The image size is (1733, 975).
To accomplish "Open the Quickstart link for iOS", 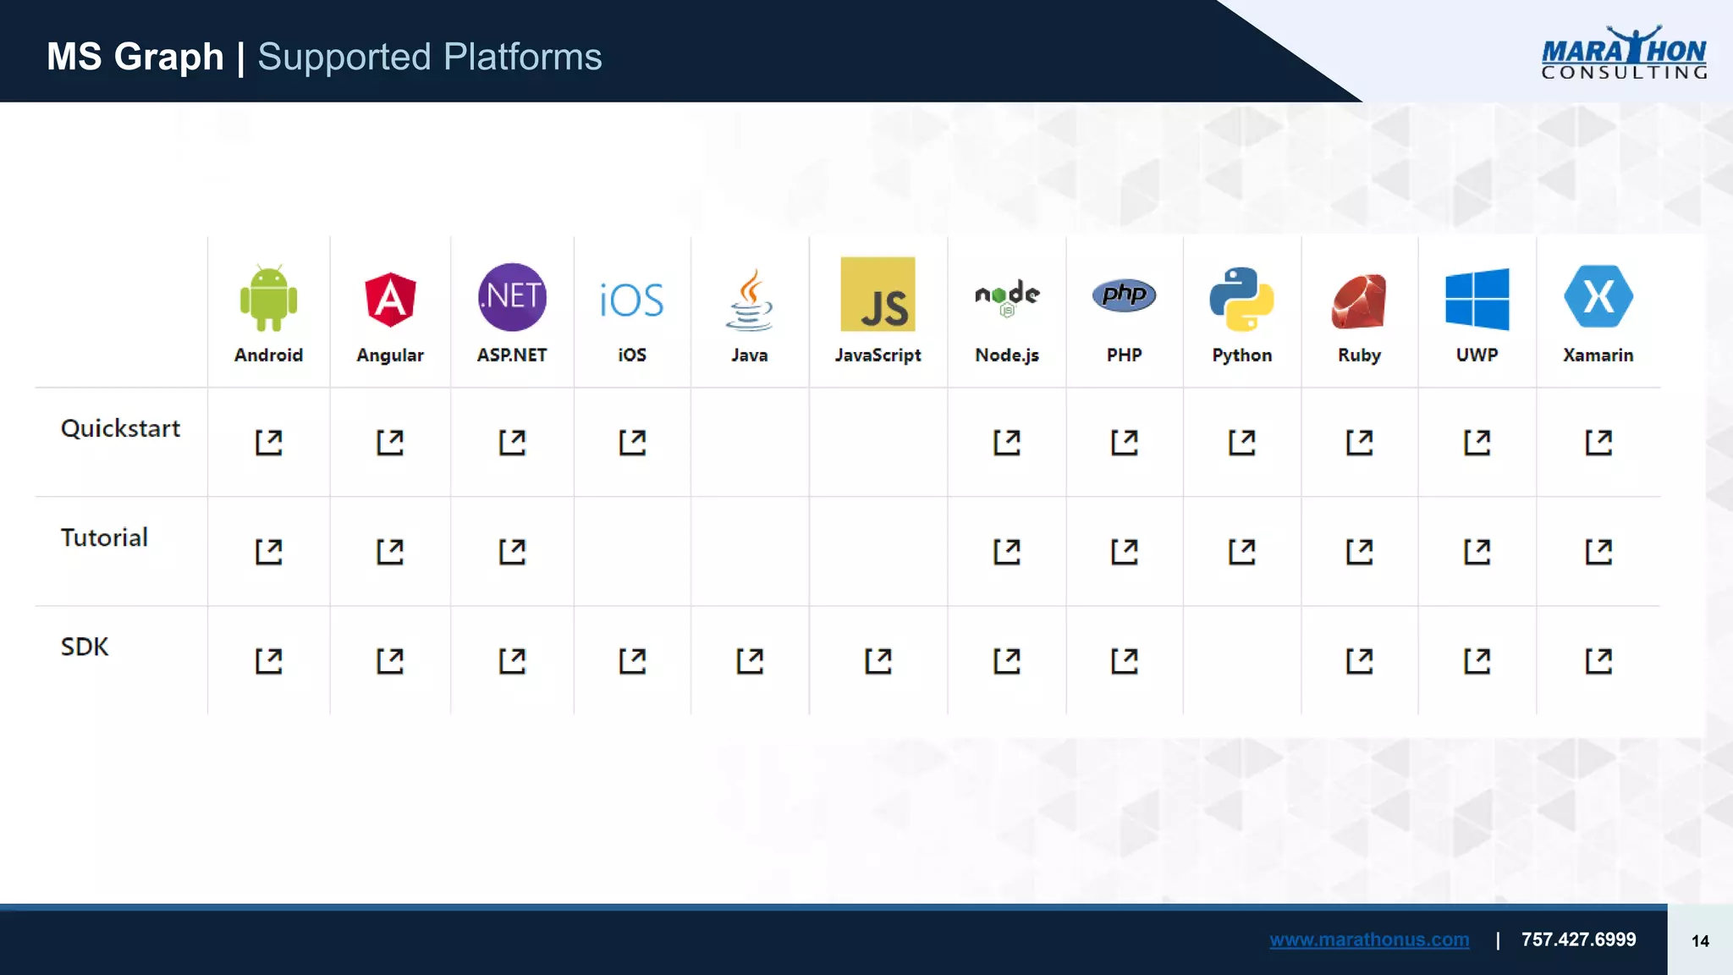I will (x=632, y=442).
